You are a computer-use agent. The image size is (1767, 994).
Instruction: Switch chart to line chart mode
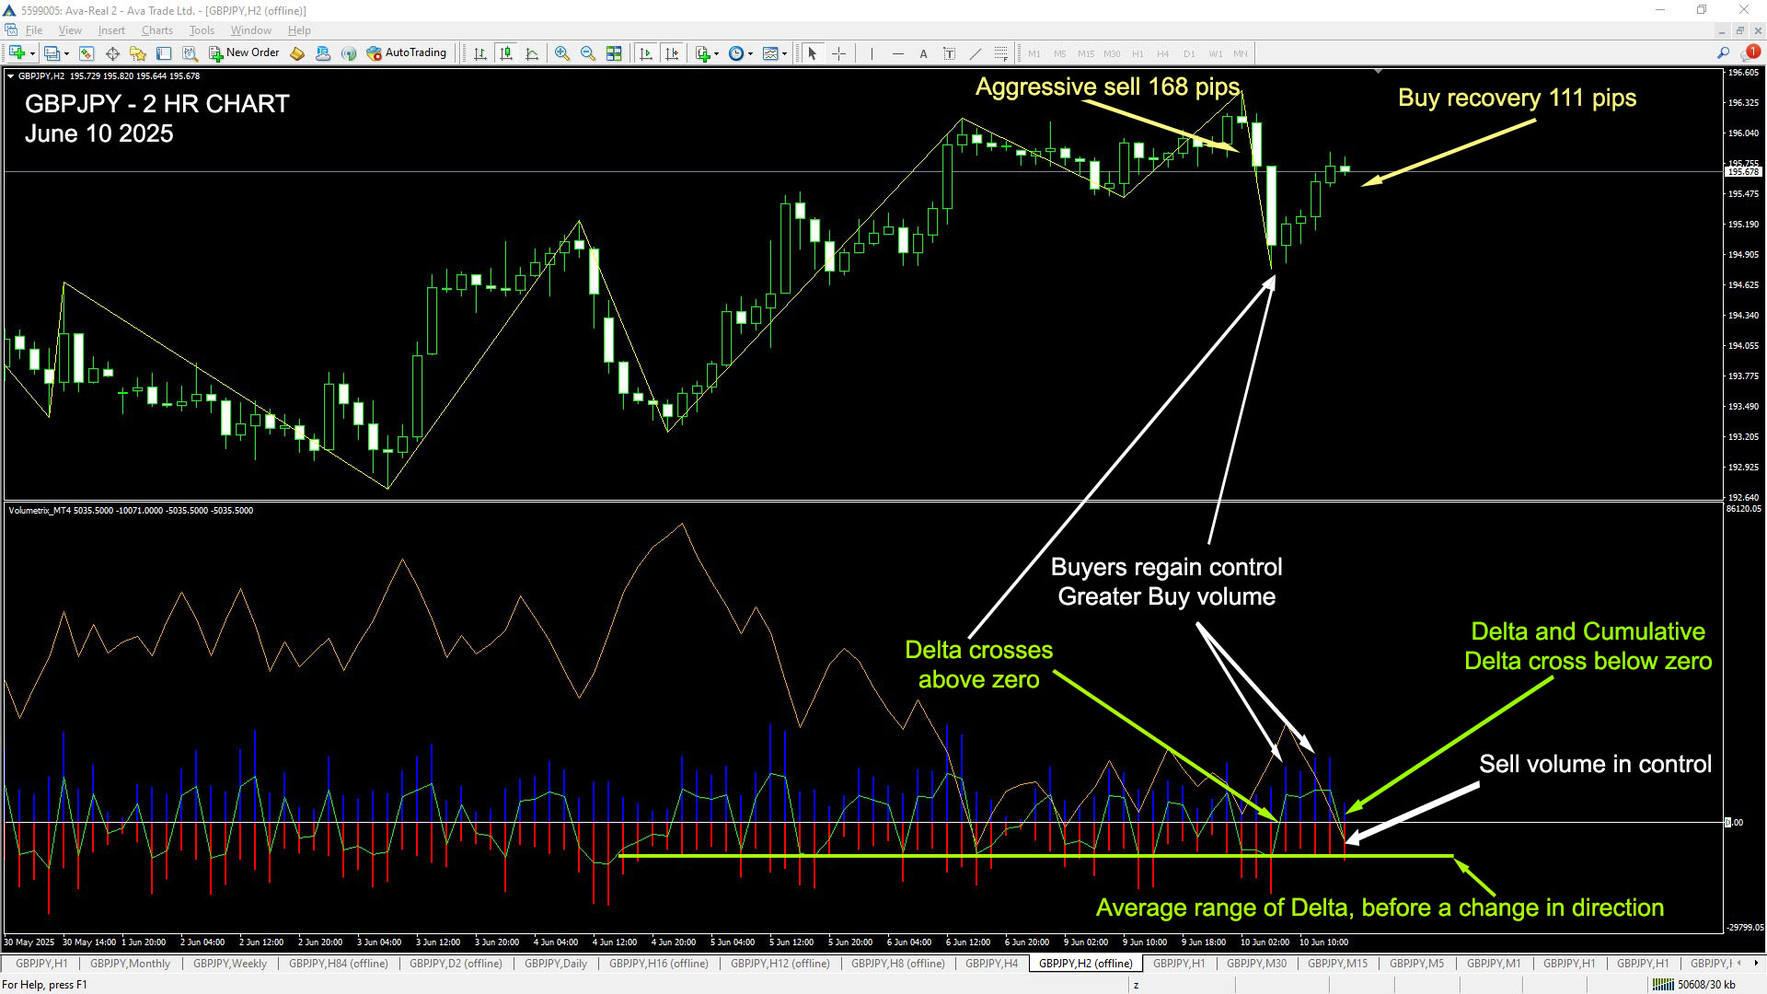pos(532,53)
